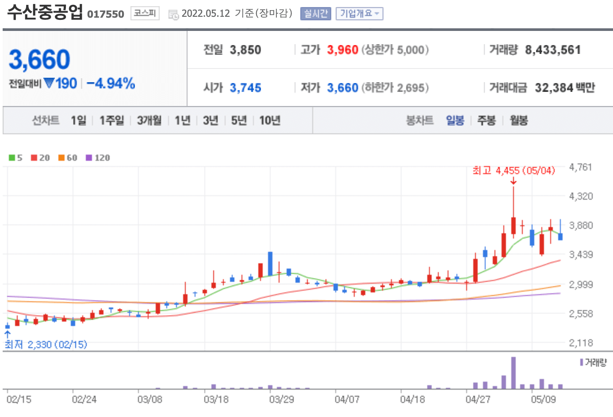Click the -4.94% change value
The width and height of the screenshot is (613, 417).
[111, 83]
